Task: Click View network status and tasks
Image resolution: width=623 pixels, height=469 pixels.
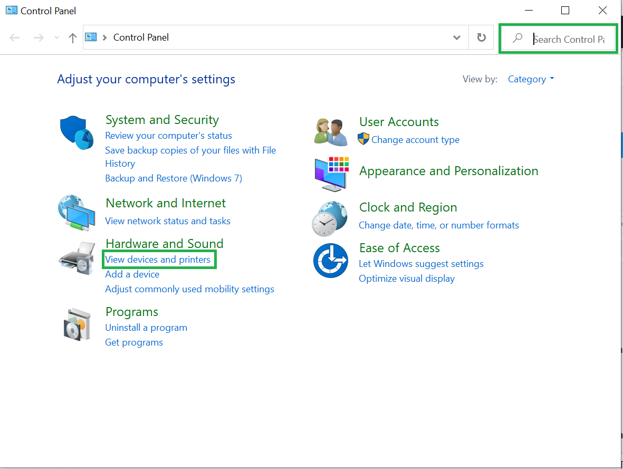Action: tap(168, 221)
